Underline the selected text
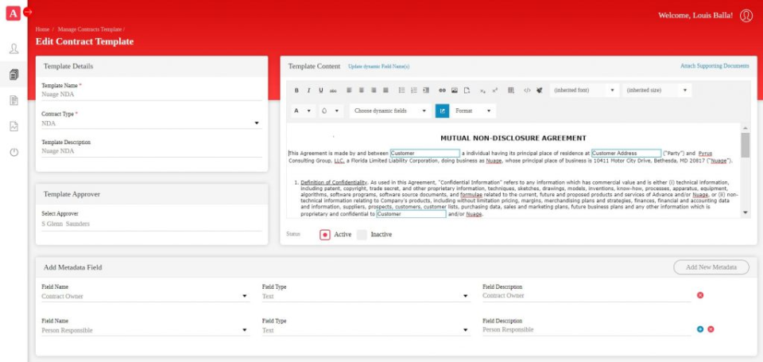 click(x=320, y=90)
